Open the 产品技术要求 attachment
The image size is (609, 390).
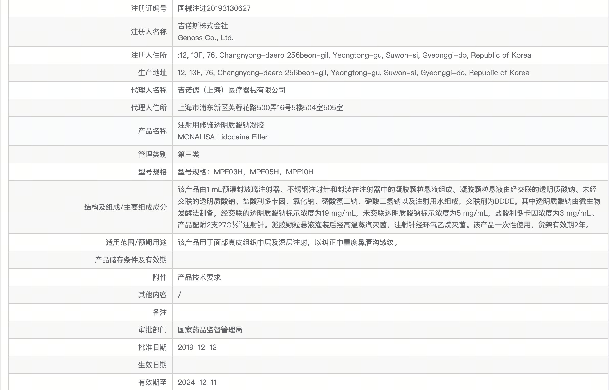click(199, 277)
